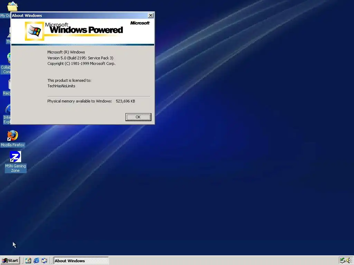354x265 pixels.
Task: Click OK in About Windows dialog
Action: tap(138, 117)
